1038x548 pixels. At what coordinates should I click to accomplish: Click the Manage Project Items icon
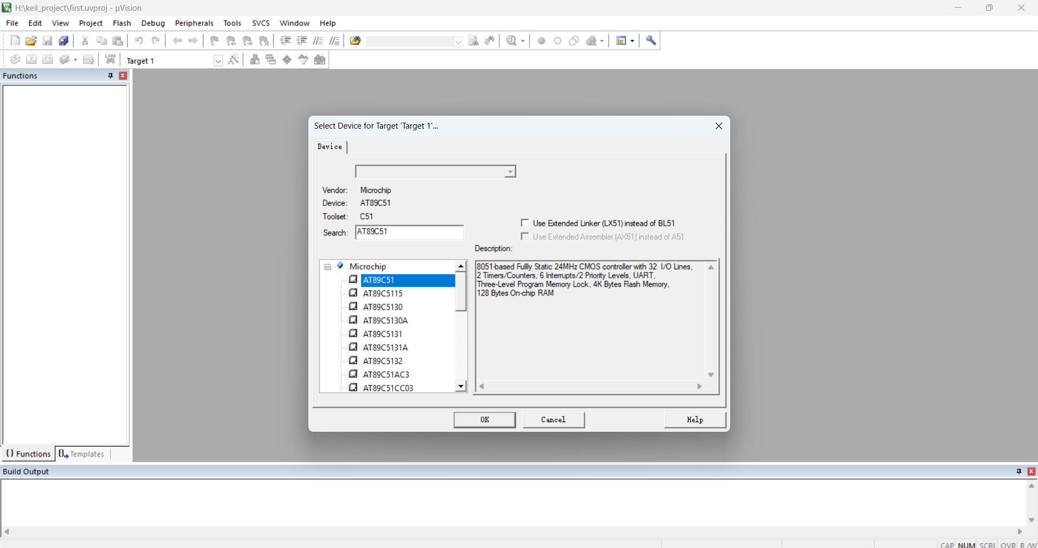(x=255, y=60)
